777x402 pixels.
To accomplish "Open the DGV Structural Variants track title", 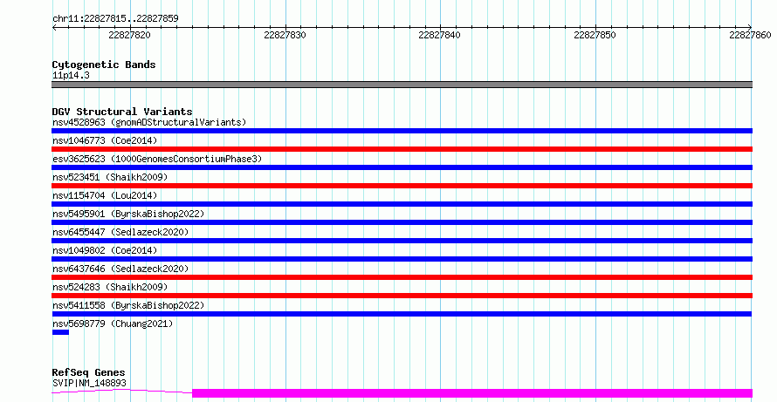I will tap(122, 112).
